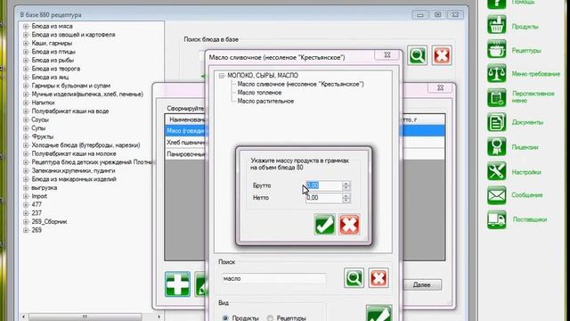Click large green checkmark in product dialog
Image resolution: width=570 pixels, height=321 pixels.
pyautogui.click(x=379, y=313)
